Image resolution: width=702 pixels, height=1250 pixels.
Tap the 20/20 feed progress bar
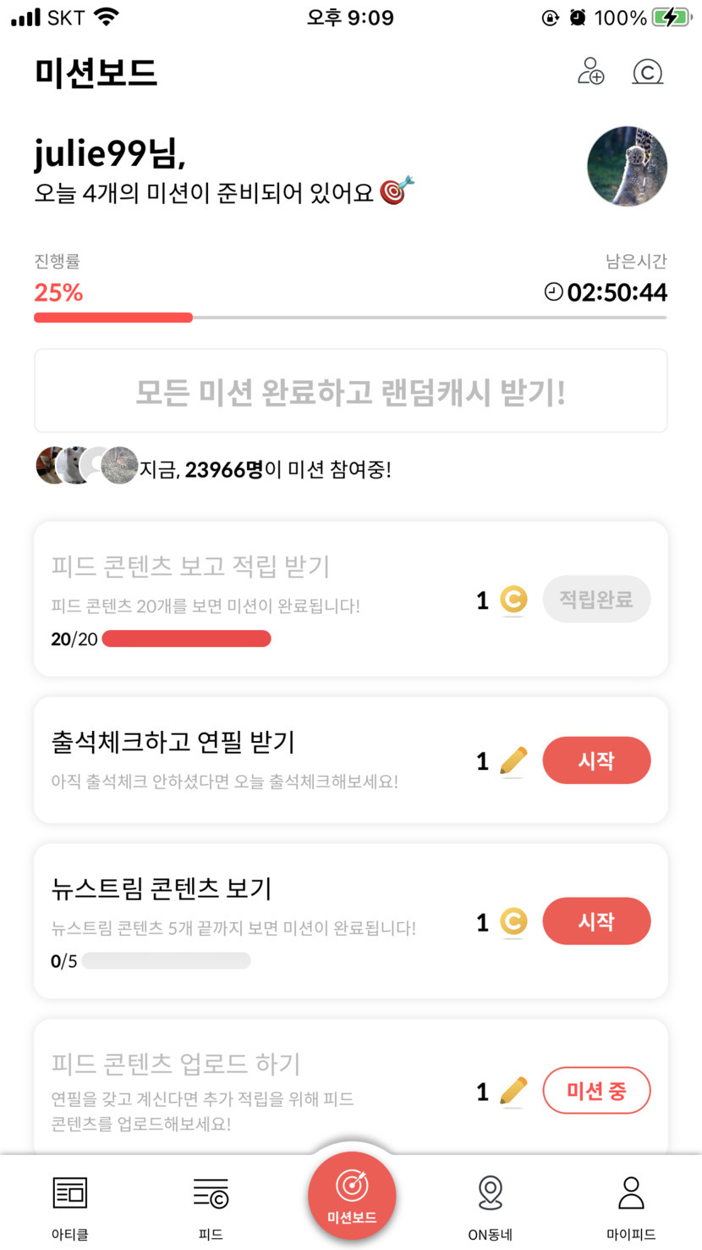point(186,639)
